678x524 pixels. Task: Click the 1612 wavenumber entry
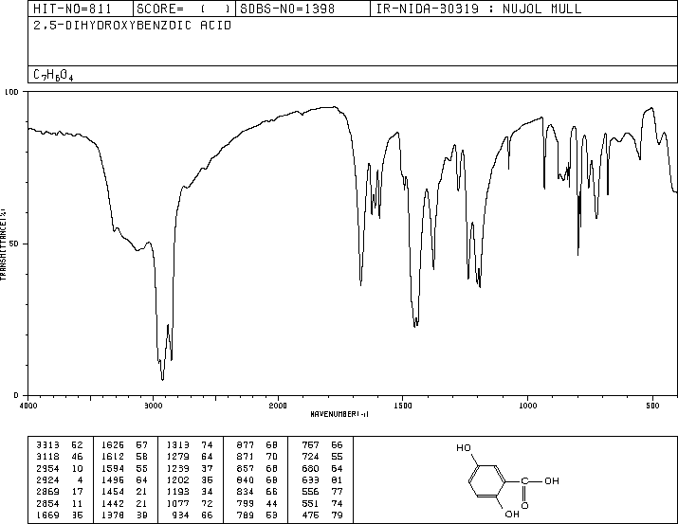[113, 457]
